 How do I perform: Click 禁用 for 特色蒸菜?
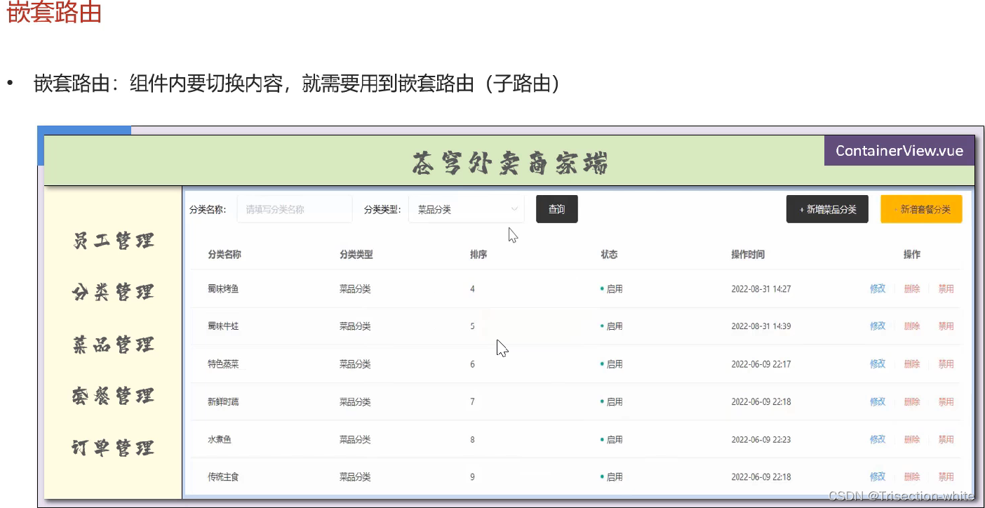coord(946,364)
